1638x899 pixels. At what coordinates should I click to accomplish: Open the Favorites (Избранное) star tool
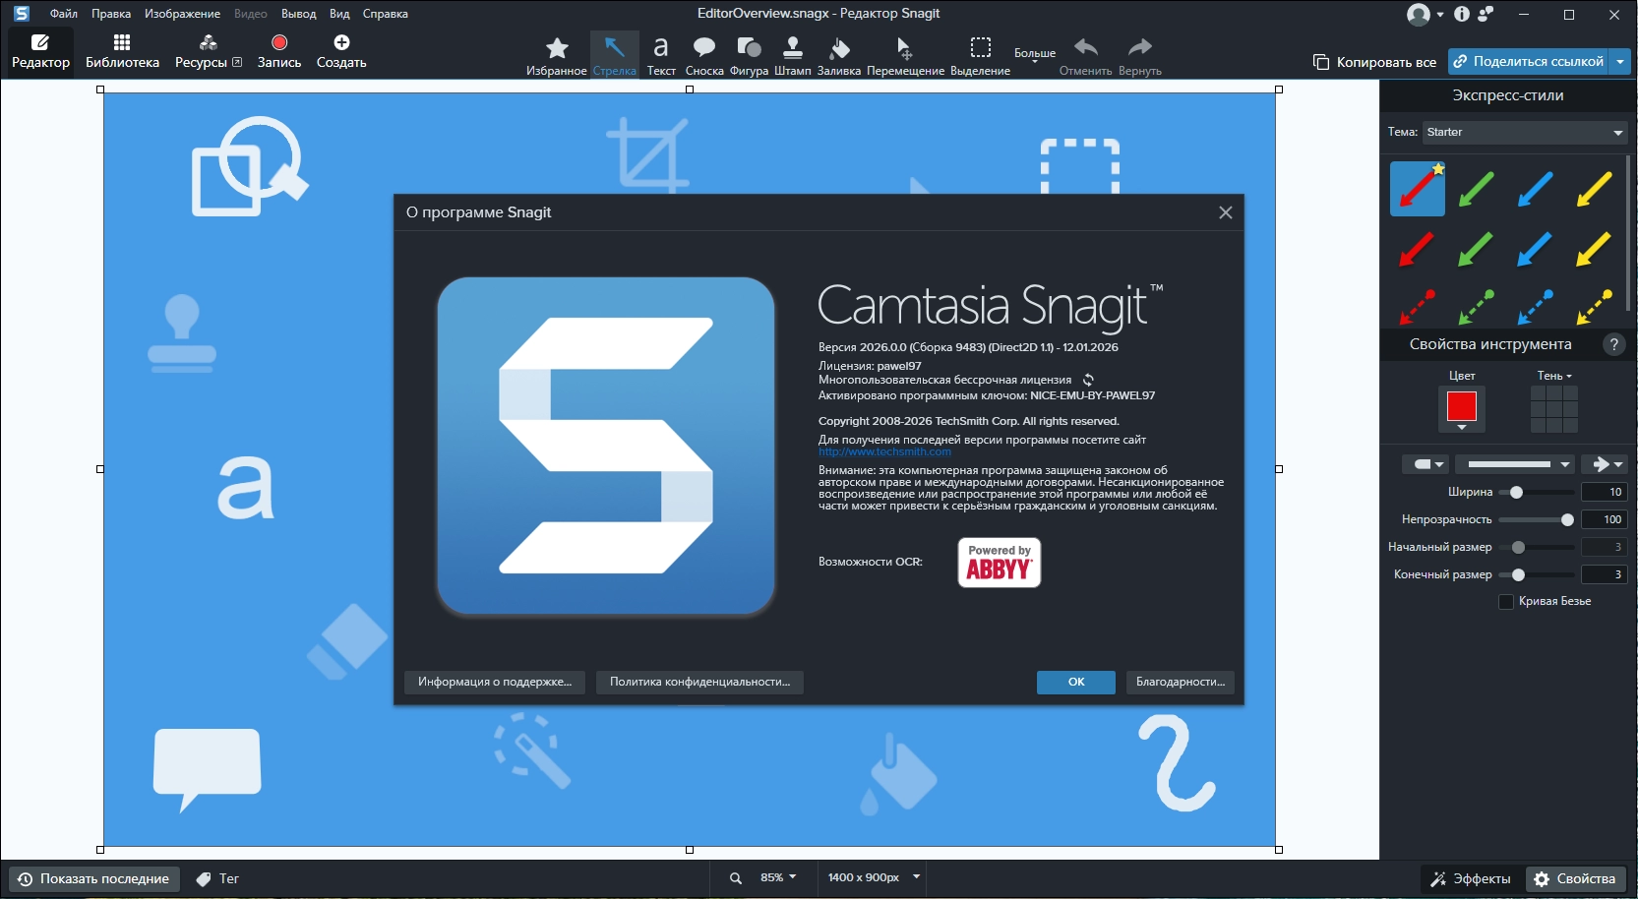click(x=557, y=55)
